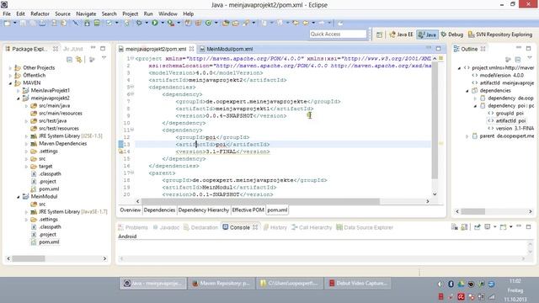The width and height of the screenshot is (539, 303).
Task: Open the Display Selected Console dropdown
Action: pyautogui.click(x=495, y=227)
